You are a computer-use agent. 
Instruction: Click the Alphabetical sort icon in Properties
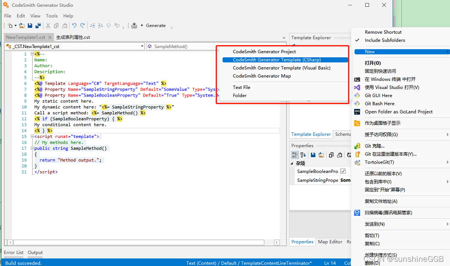tap(303, 155)
